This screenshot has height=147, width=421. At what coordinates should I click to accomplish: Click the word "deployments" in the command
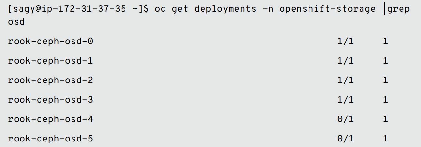coord(225,9)
